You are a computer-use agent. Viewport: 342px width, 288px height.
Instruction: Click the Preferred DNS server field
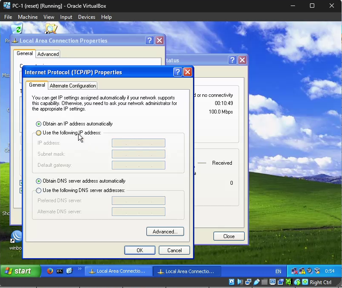tap(138, 201)
